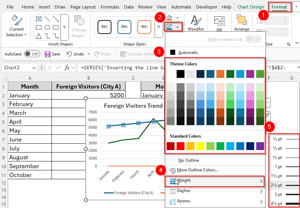Click the Save icon
Image resolution: width=300 pixels, height=208 pixels.
(47, 54)
